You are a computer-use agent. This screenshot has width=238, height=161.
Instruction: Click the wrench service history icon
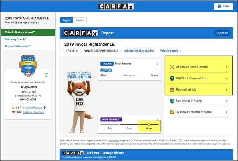coord(172,67)
